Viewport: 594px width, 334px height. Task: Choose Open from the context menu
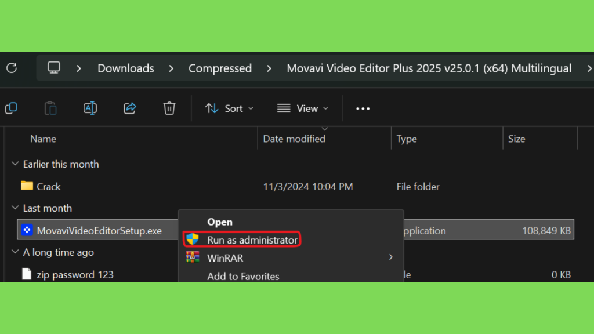pos(220,222)
